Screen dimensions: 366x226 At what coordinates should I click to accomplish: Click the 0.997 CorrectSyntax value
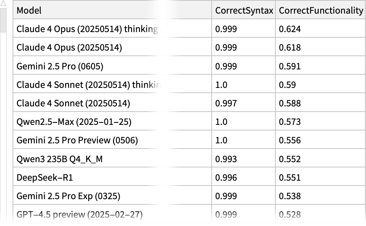[226, 103]
